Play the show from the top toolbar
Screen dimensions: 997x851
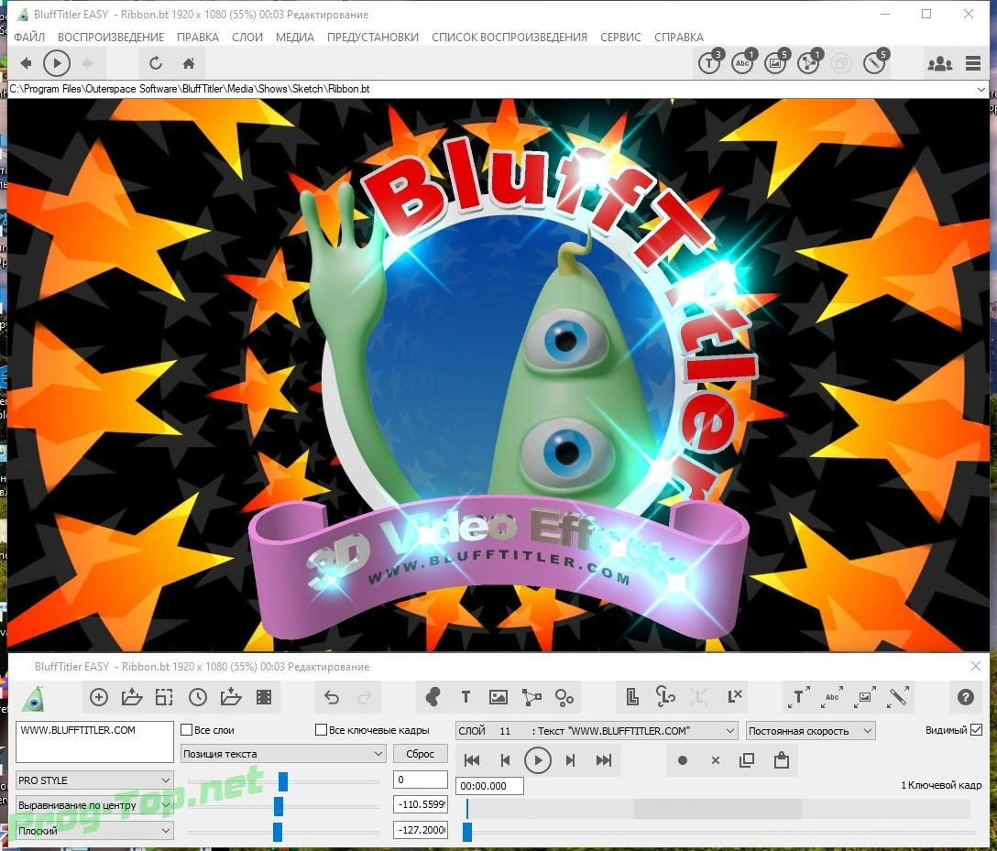click(57, 63)
